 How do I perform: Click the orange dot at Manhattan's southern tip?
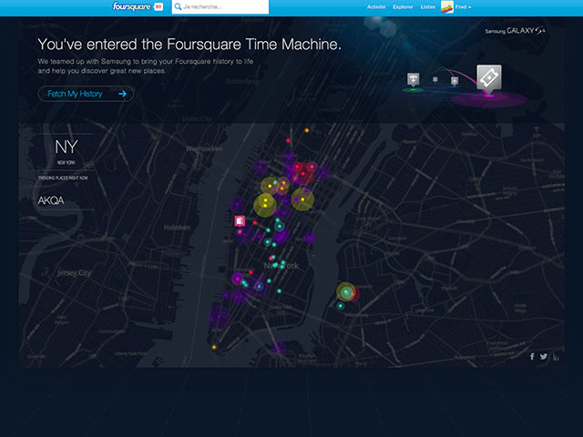point(214,347)
